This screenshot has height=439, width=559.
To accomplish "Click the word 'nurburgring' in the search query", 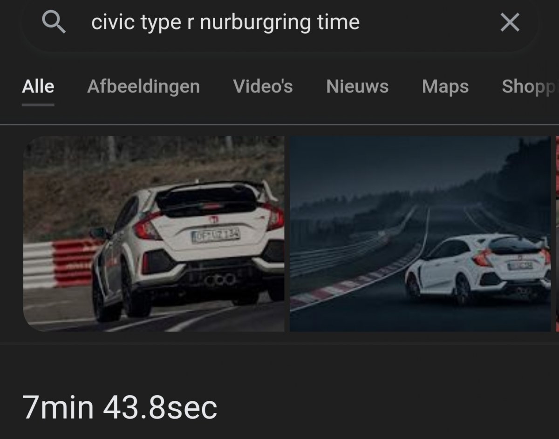I will click(x=254, y=23).
